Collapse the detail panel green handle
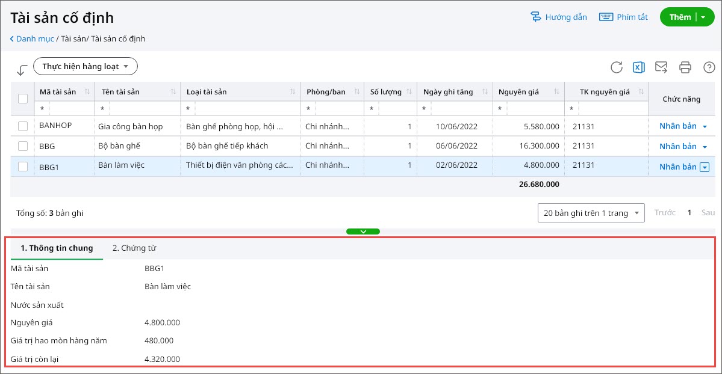Screen dimensions: 722x374 (x=363, y=231)
